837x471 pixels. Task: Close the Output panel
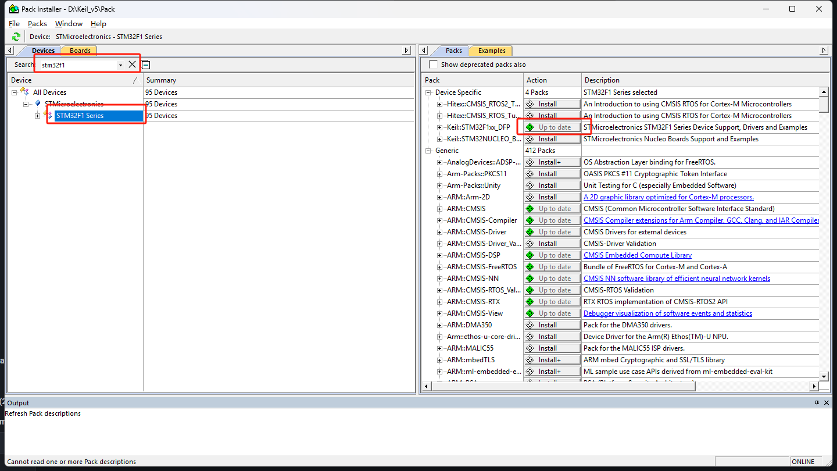[x=827, y=403]
